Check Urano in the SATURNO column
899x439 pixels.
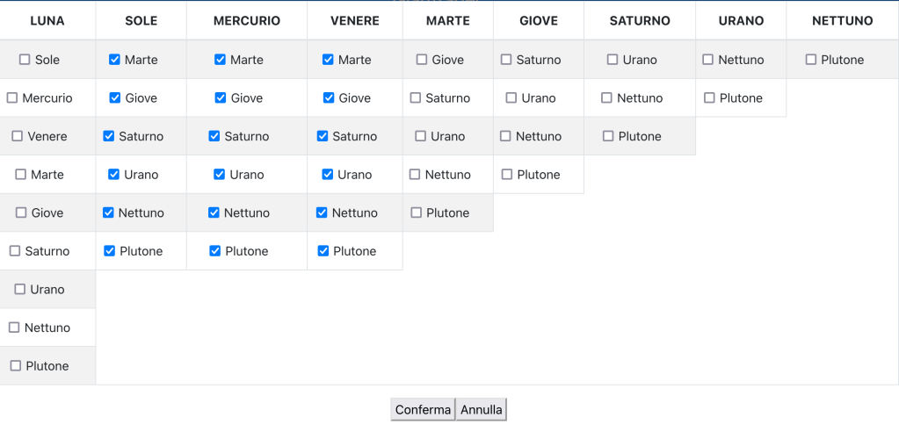click(613, 60)
